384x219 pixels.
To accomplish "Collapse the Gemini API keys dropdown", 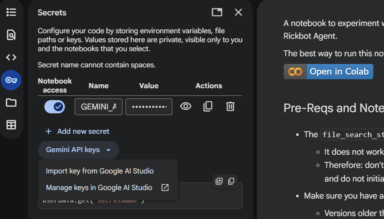I will 79,150.
